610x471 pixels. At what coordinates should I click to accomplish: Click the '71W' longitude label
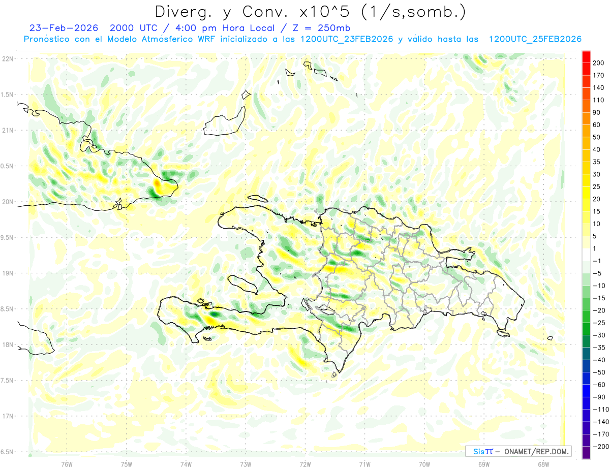(364, 464)
